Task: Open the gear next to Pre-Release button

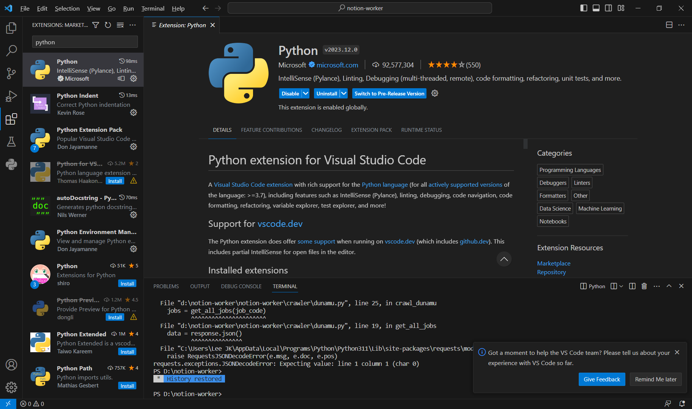Action: 435,93
